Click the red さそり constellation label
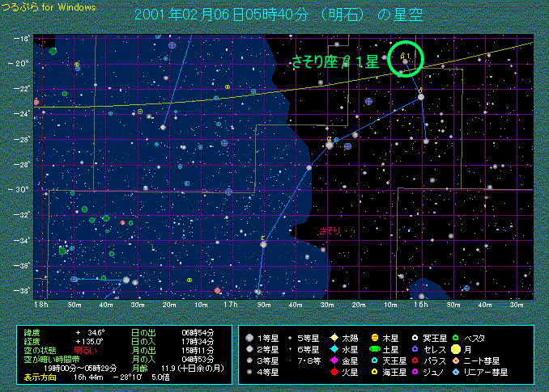This screenshot has width=549, height=392. click(x=330, y=231)
